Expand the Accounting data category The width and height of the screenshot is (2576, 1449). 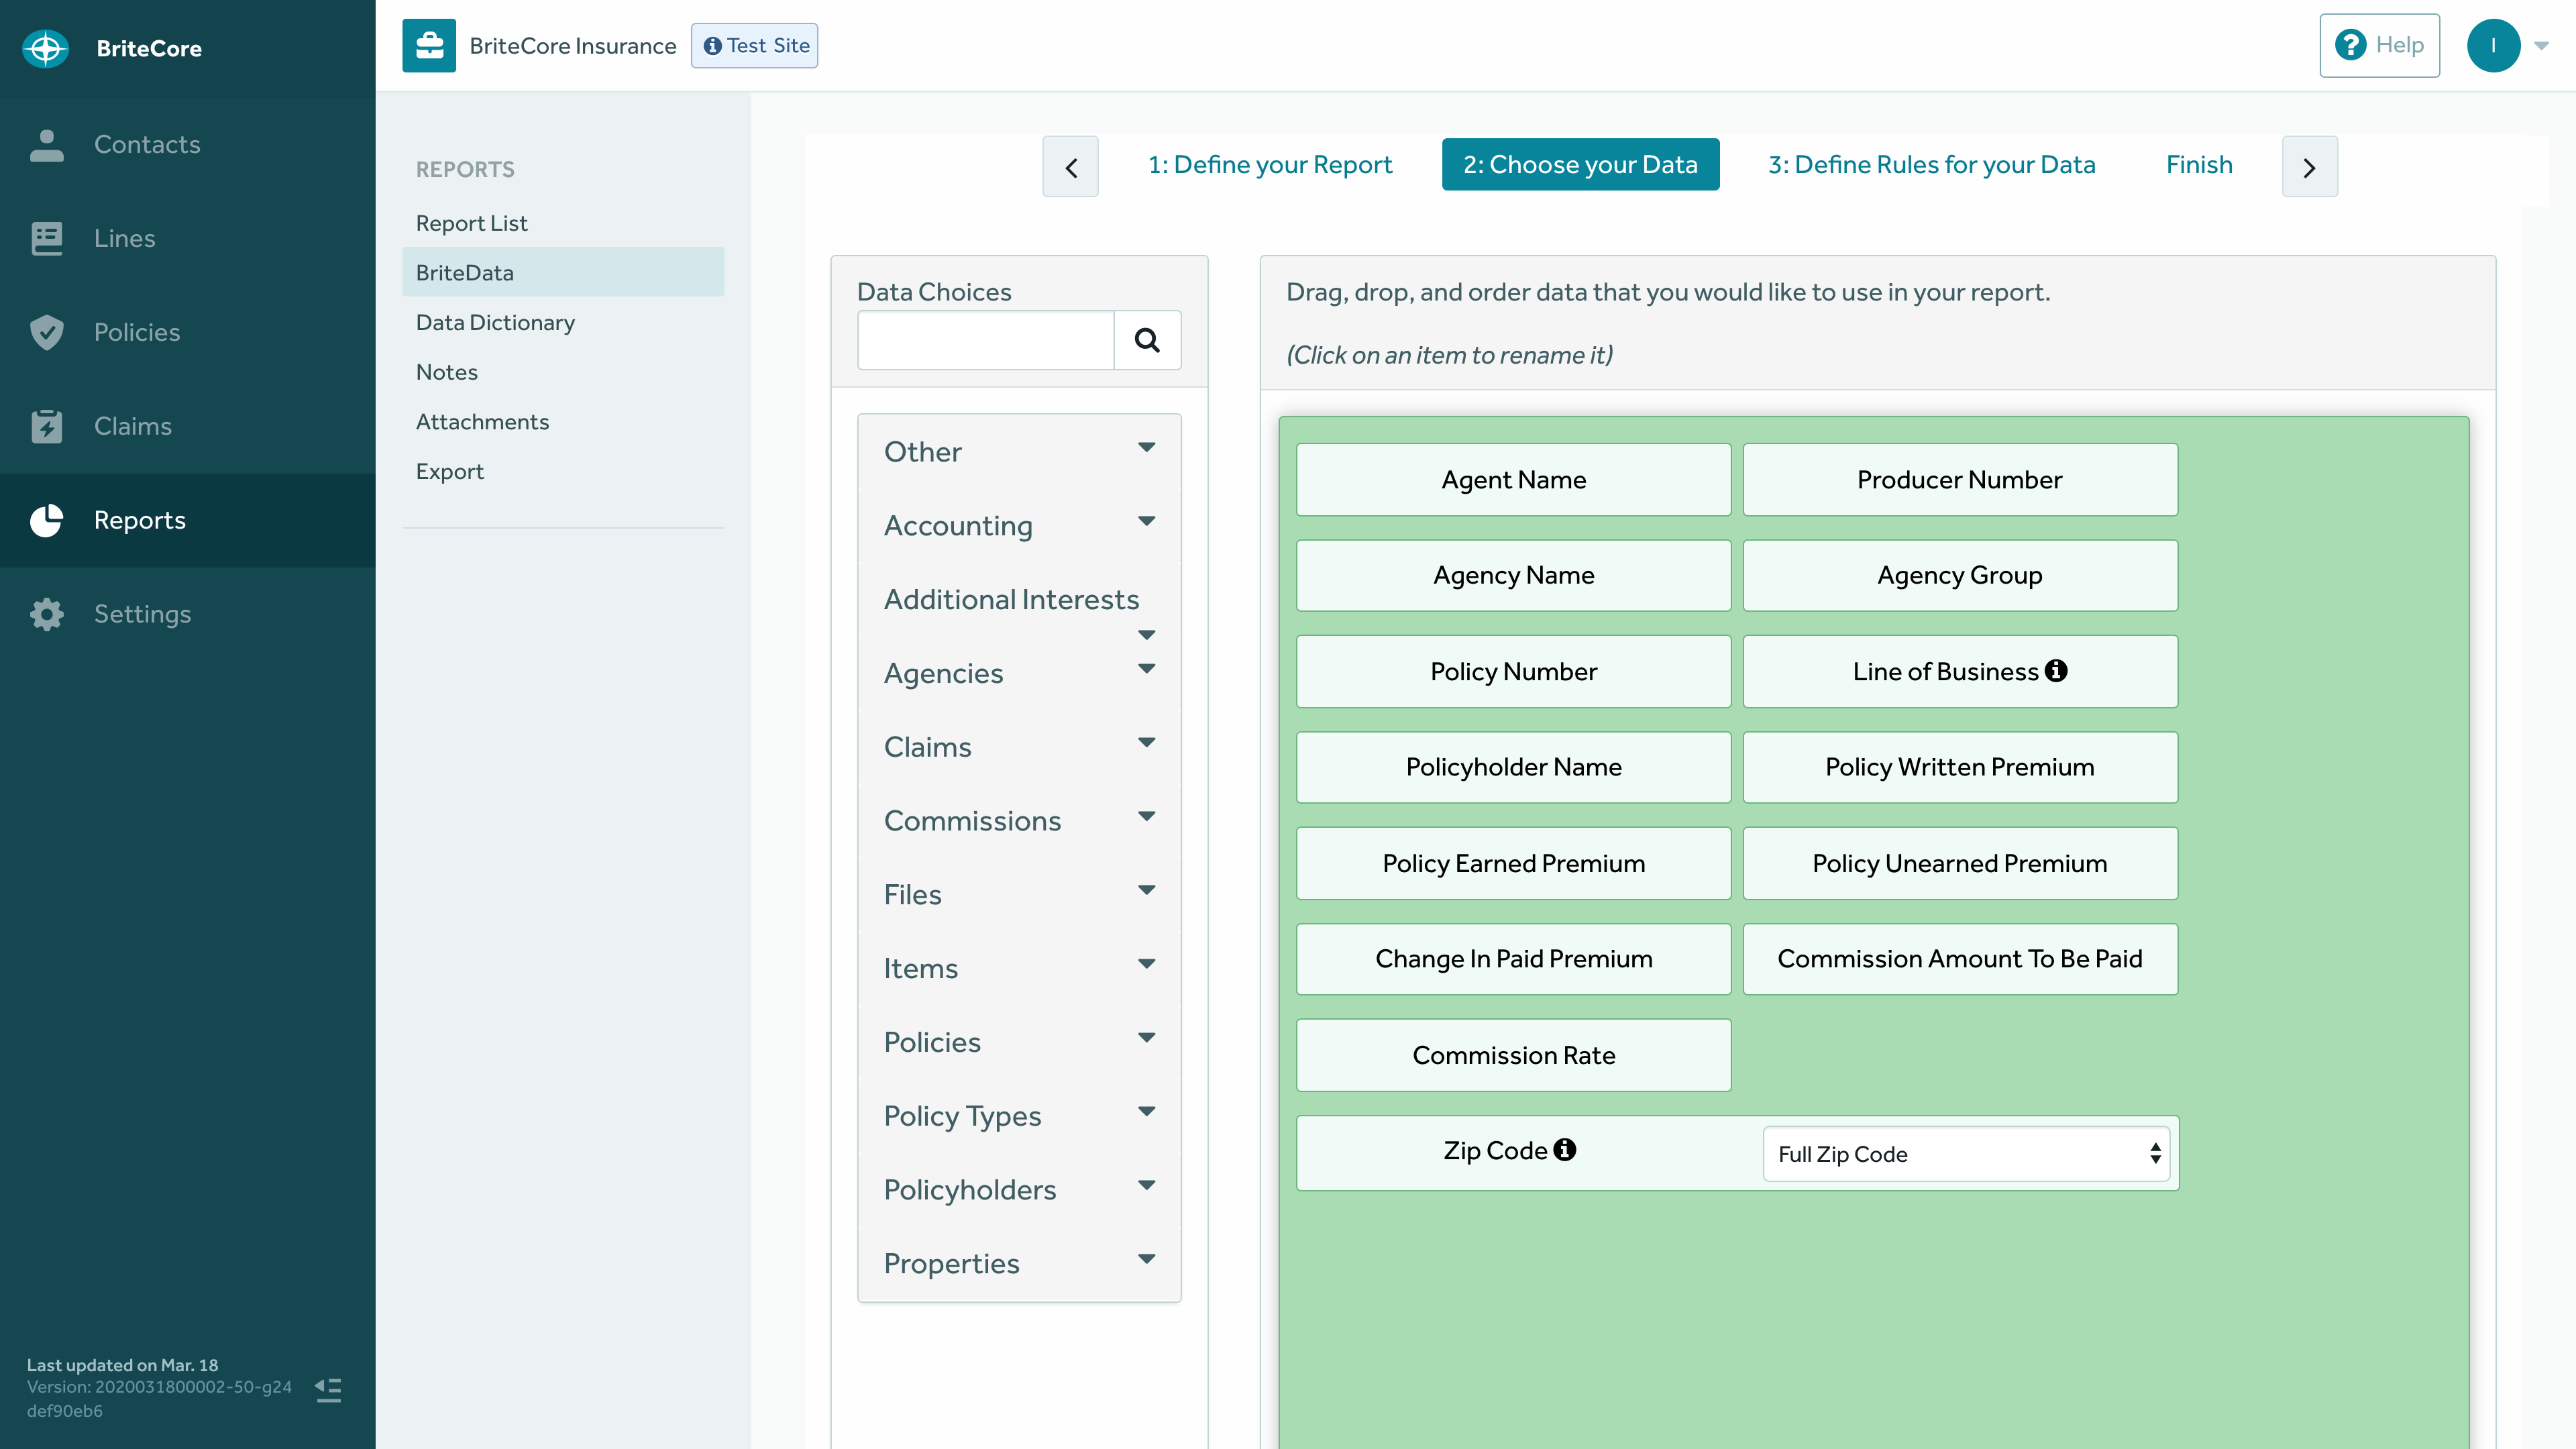point(1019,526)
